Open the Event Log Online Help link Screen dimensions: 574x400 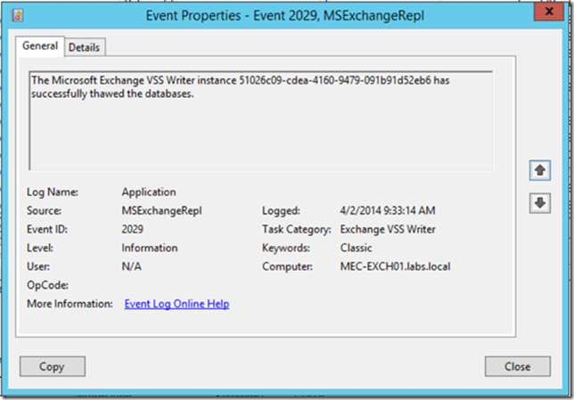(176, 304)
